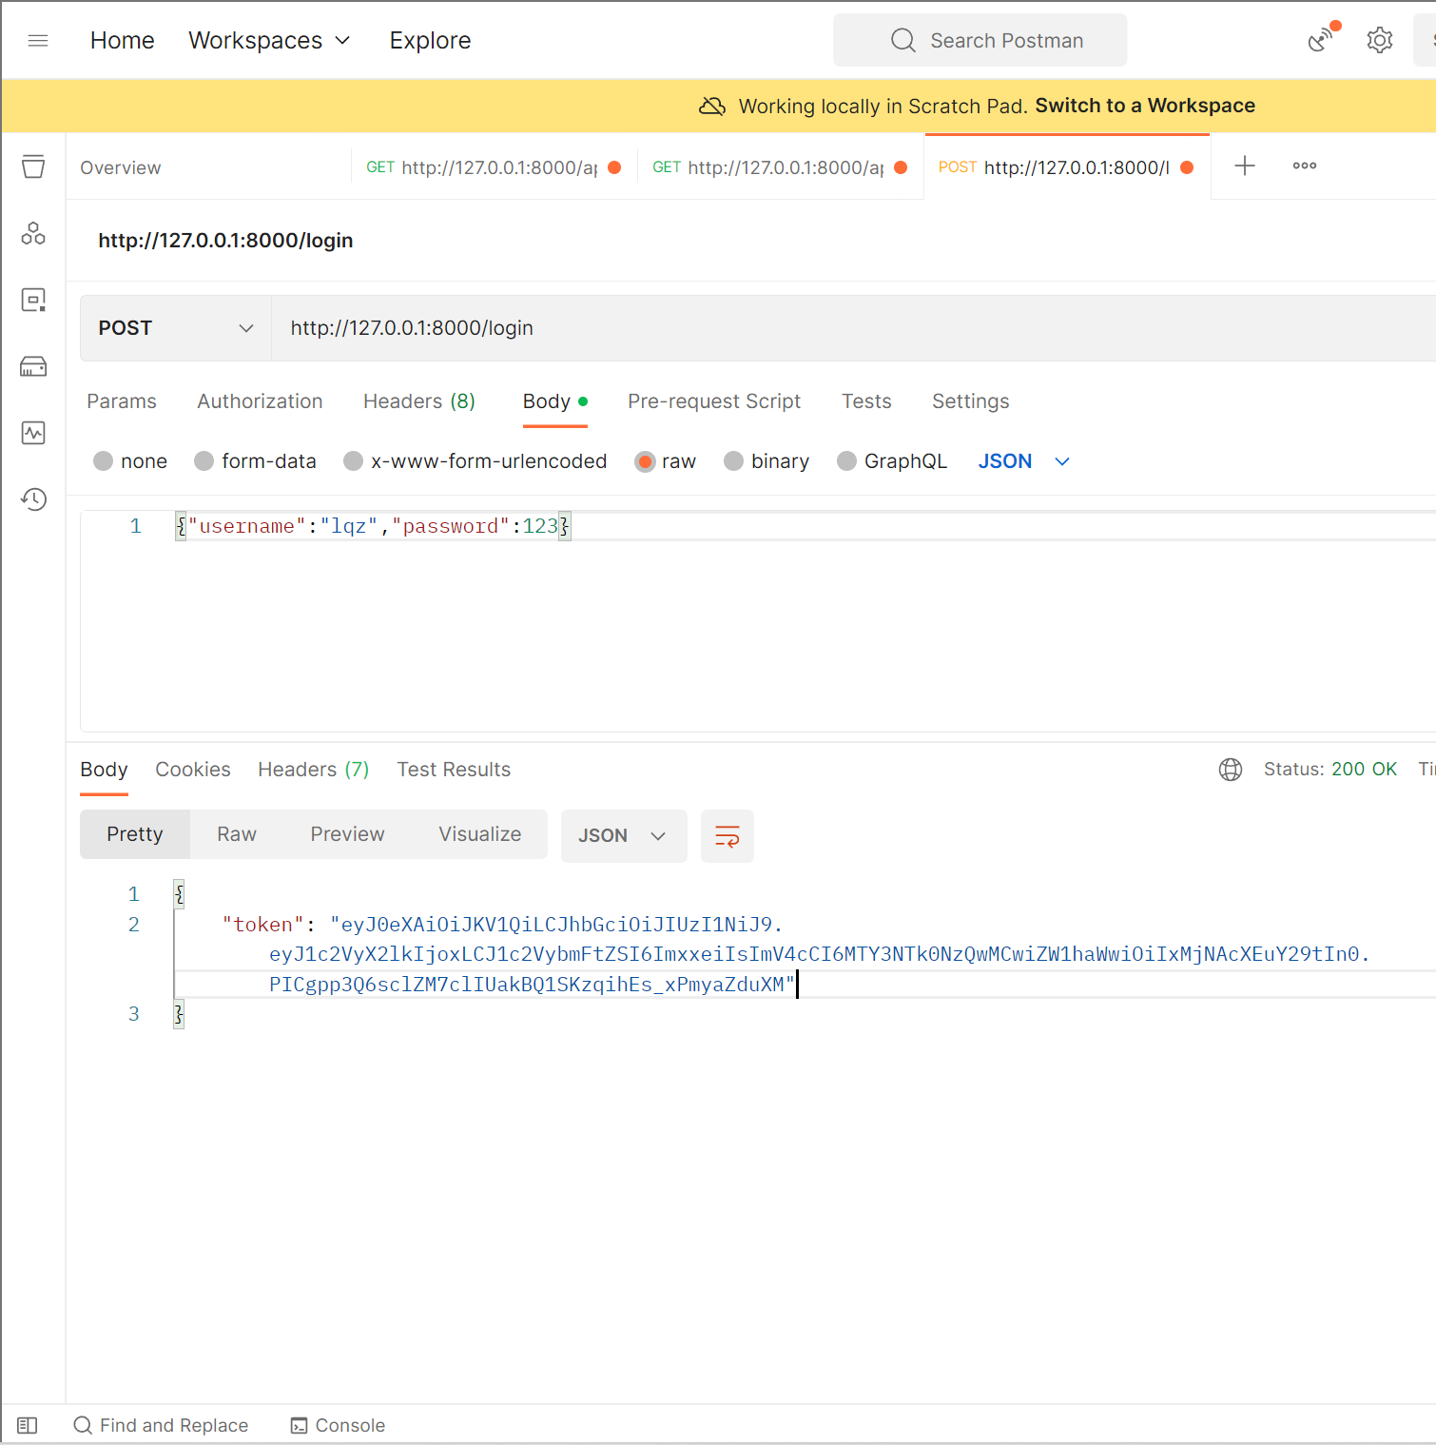Image resolution: width=1436 pixels, height=1445 pixels.
Task: Open the Collections sidebar icon
Action: [33, 166]
